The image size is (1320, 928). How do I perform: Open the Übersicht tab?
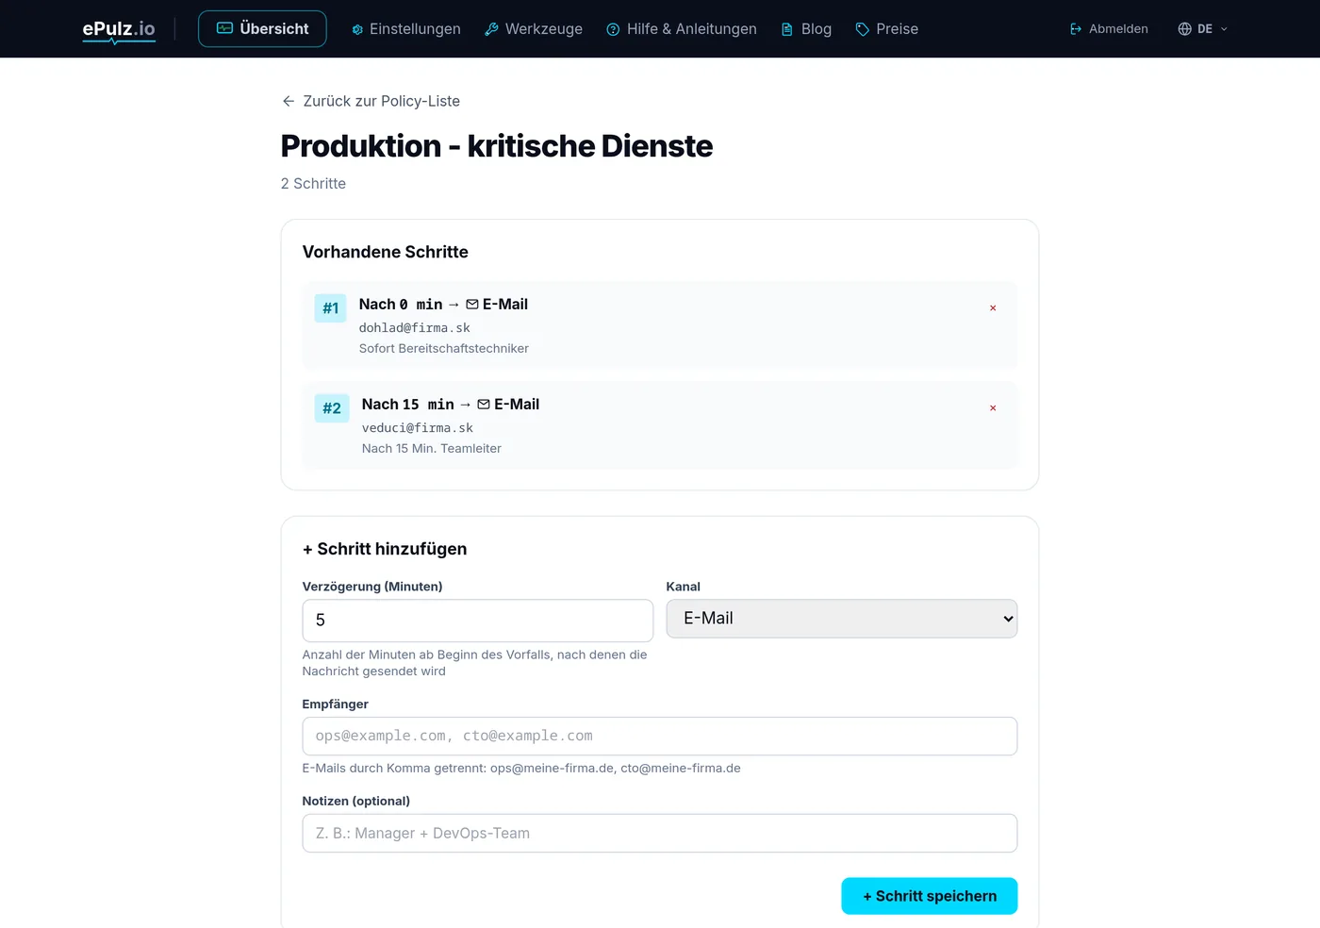[262, 29]
